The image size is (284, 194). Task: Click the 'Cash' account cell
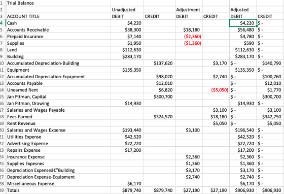(58, 23)
